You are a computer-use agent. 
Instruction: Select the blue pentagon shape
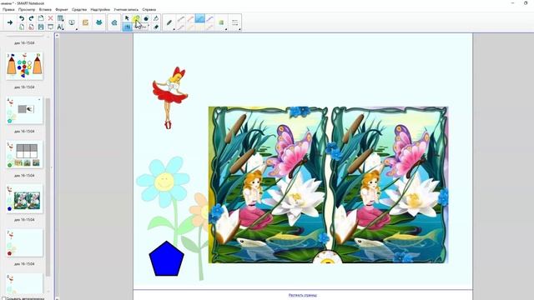[167, 258]
